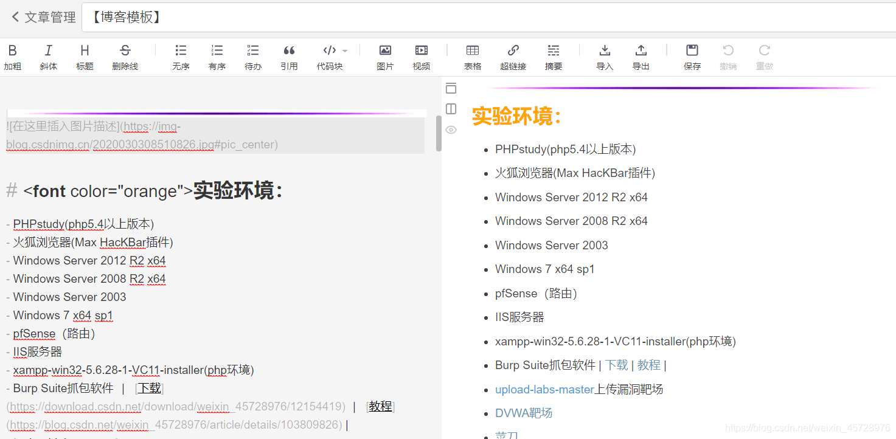Edit the article title field 【博客模板】
The image size is (896, 439).
(488, 17)
